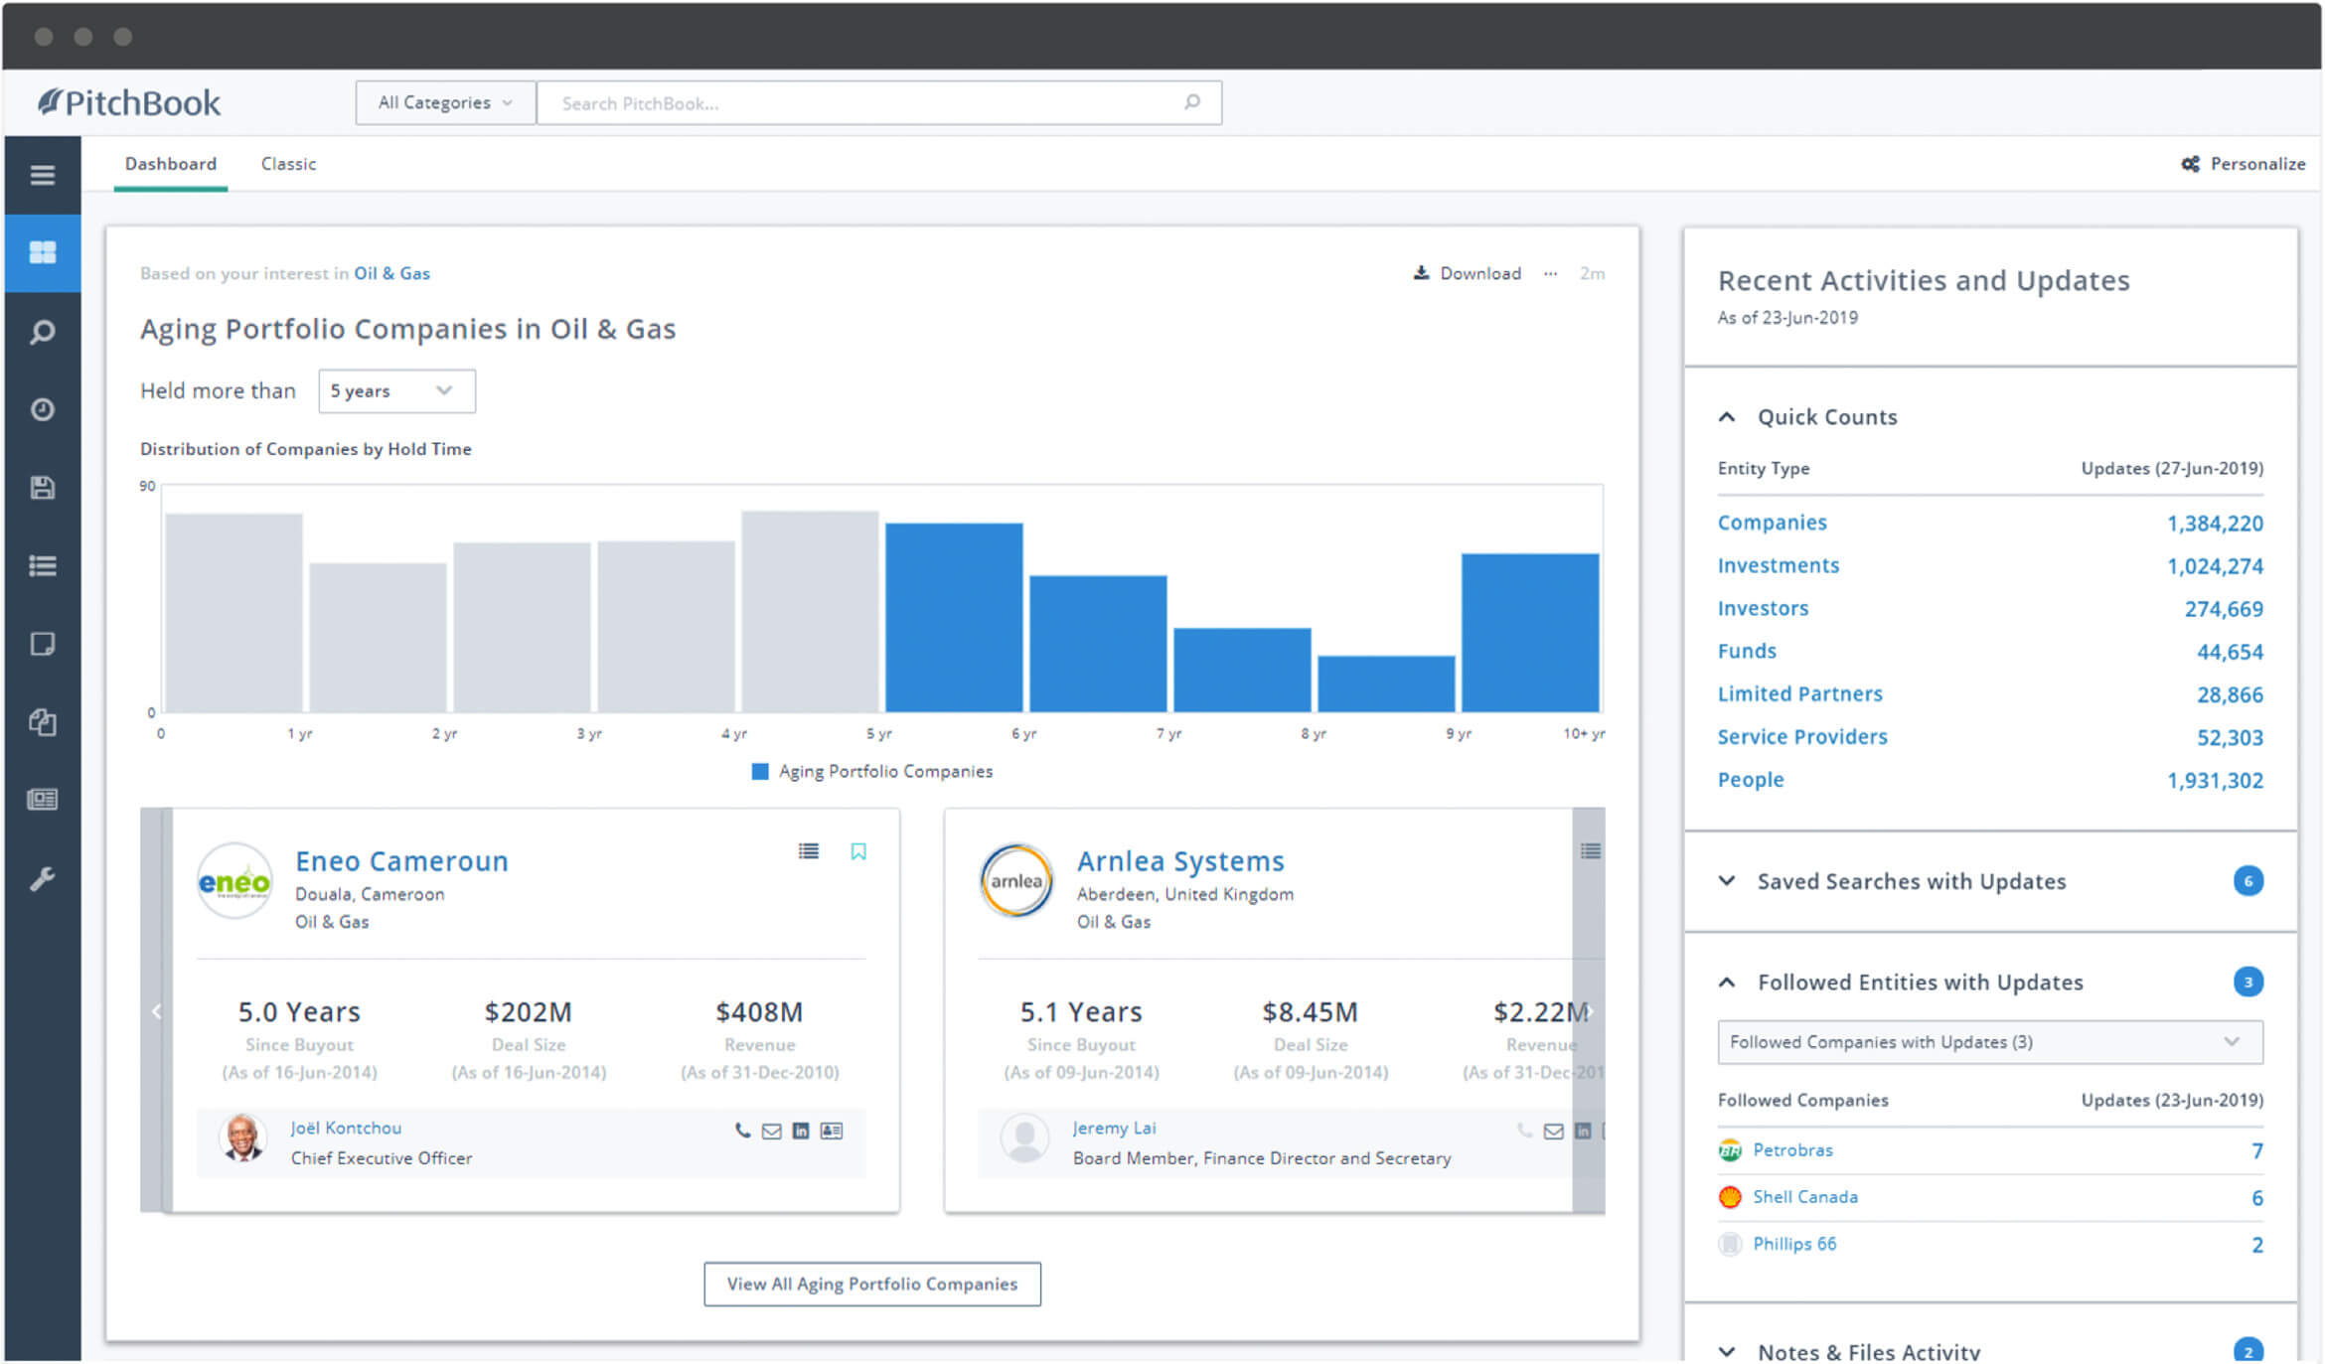
Task: Click the magnifier icon in the search bar
Action: [1191, 102]
